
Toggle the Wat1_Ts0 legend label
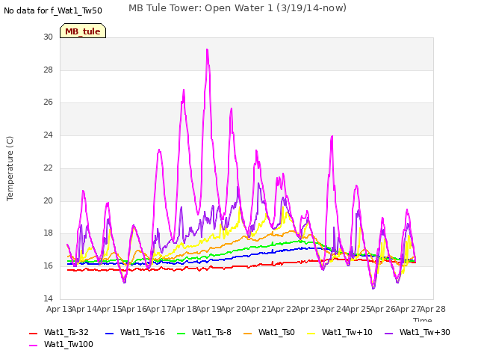tap(276, 332)
